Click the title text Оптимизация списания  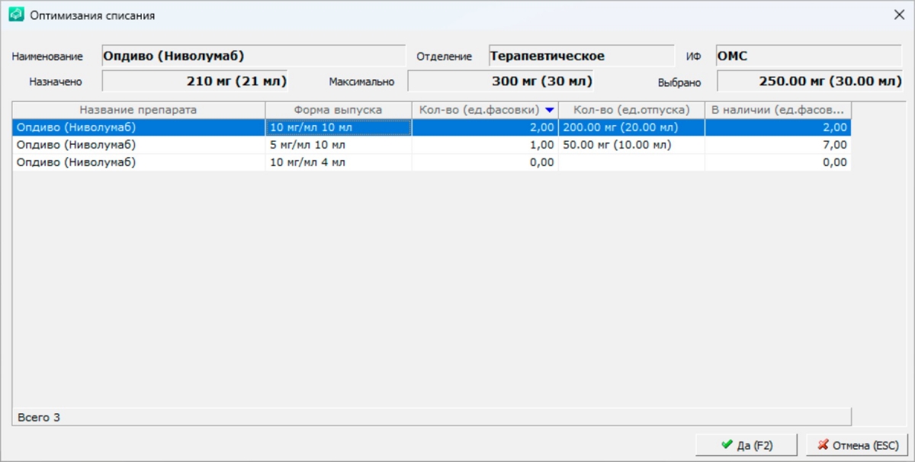[x=92, y=15]
